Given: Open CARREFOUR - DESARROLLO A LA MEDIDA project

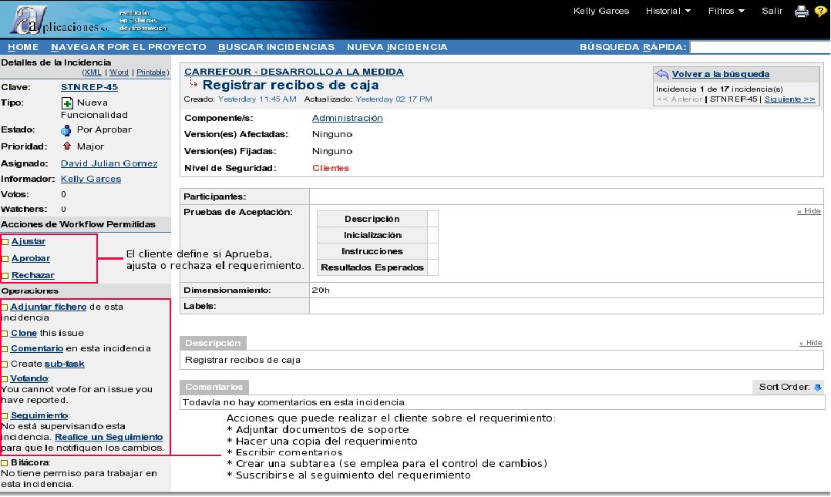Looking at the screenshot, I should (x=294, y=72).
